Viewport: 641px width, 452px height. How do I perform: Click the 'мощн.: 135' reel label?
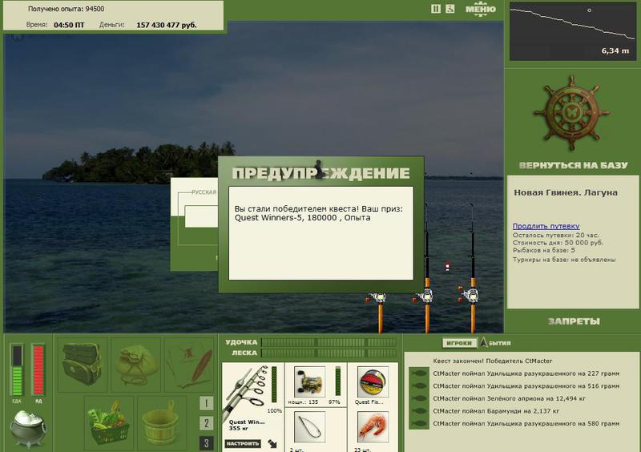coord(303,402)
